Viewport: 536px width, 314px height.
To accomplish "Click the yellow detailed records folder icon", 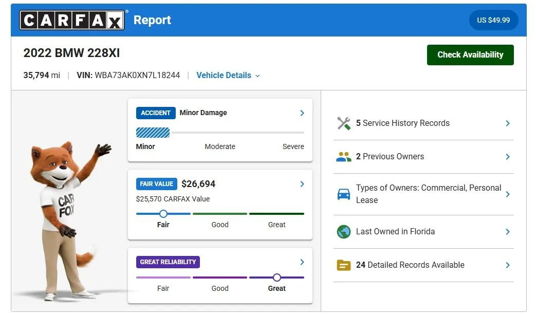I will click(344, 265).
